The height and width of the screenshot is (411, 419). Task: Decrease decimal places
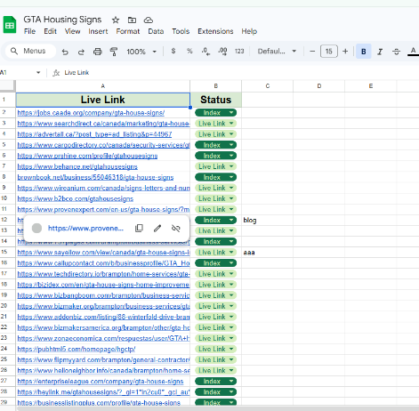pyautogui.click(x=205, y=52)
